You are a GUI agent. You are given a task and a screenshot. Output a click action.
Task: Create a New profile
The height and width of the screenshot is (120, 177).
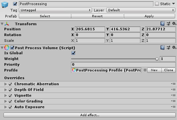pyautogui.click(x=154, y=70)
